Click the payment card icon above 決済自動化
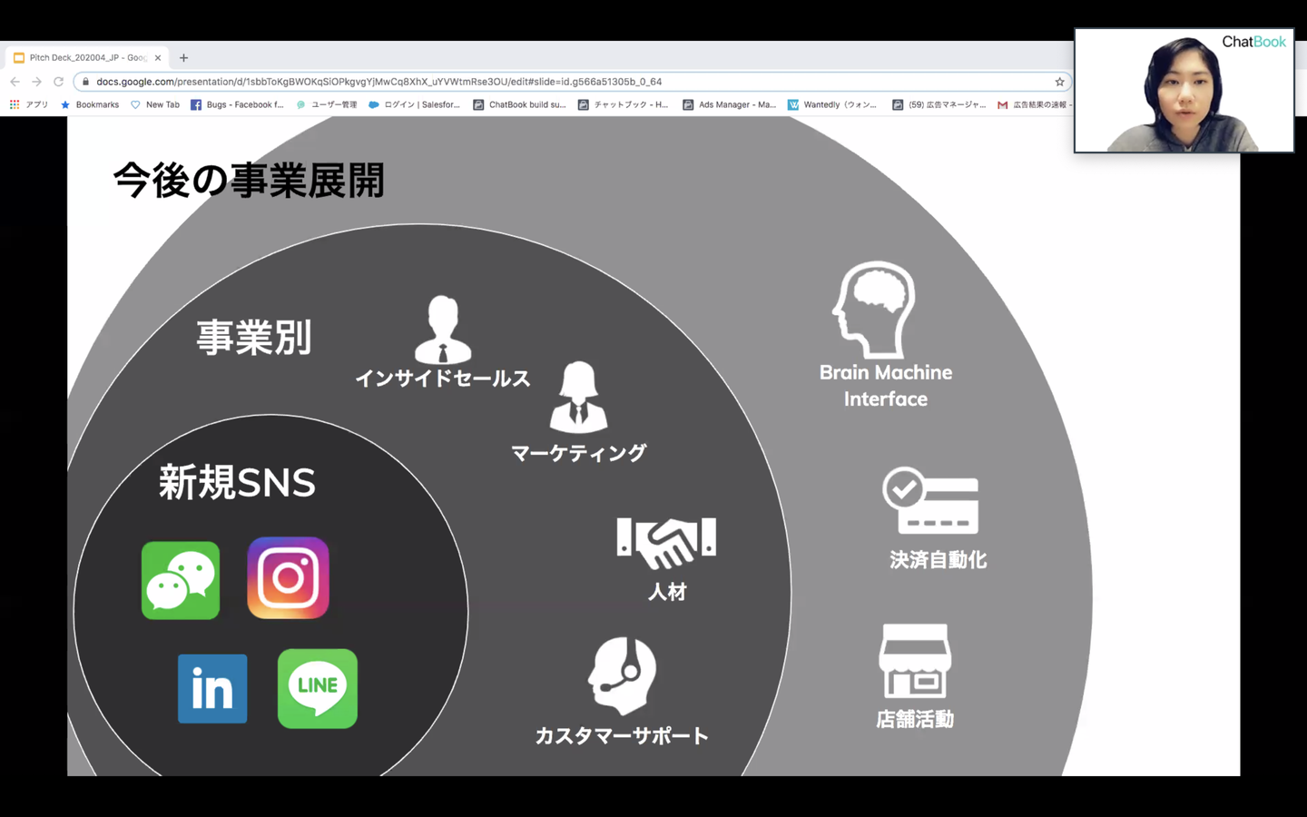This screenshot has height=817, width=1307. click(x=930, y=501)
